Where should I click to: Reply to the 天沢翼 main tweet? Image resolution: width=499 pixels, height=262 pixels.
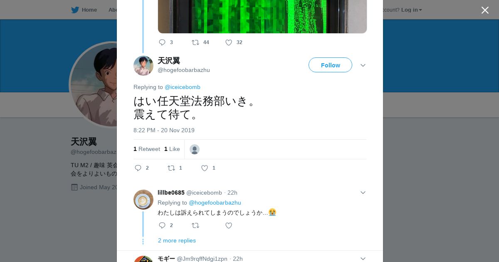pos(138,168)
